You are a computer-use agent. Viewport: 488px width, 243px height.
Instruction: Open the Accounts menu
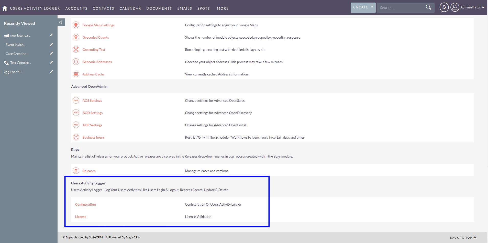click(76, 8)
